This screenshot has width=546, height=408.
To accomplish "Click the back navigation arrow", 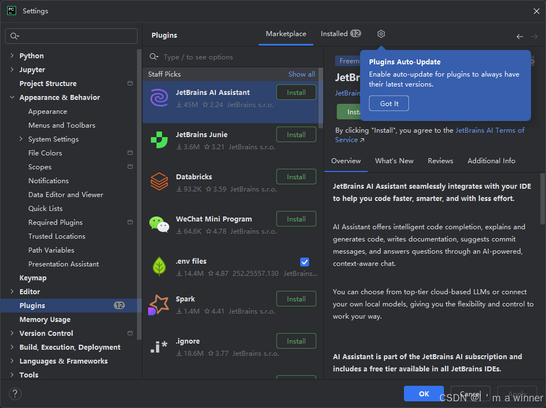I will (x=519, y=37).
